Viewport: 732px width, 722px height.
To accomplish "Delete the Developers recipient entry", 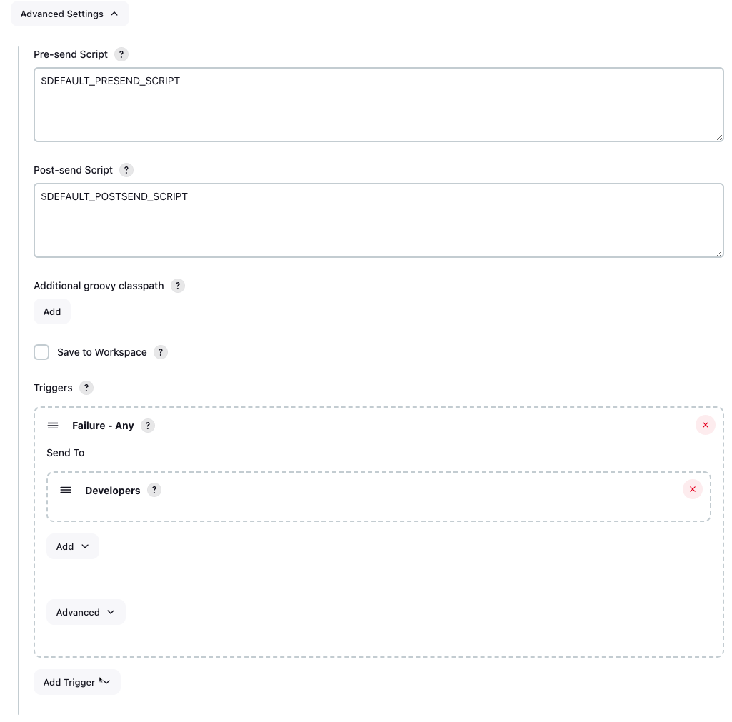I will coord(692,490).
